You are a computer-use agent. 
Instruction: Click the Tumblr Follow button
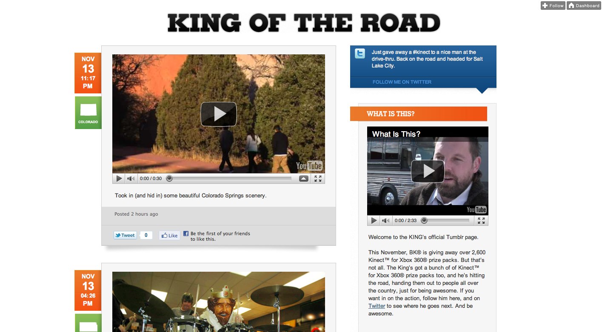(553, 6)
